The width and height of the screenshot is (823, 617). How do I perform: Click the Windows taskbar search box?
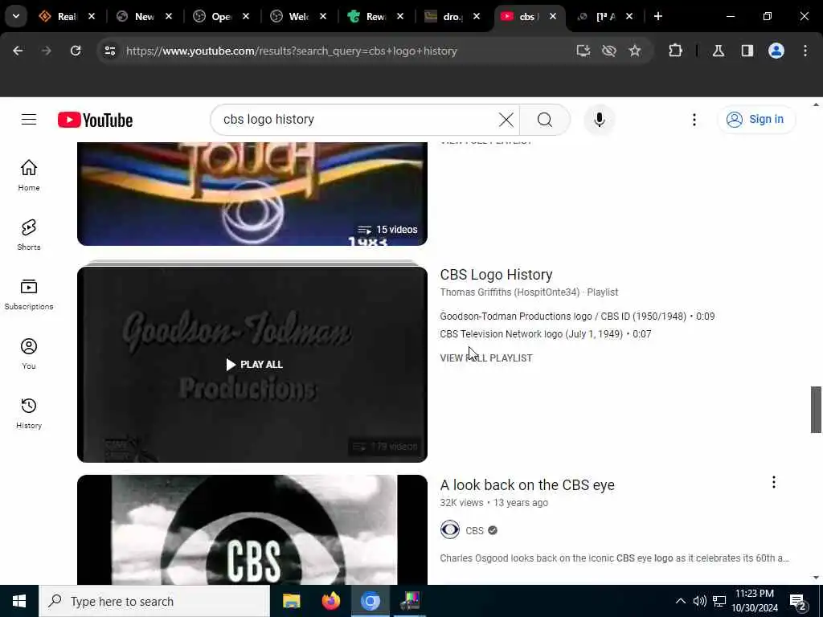154,601
